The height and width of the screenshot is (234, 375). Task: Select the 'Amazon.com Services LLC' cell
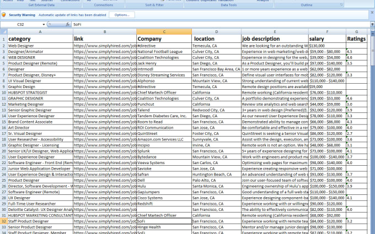[x=164, y=139]
